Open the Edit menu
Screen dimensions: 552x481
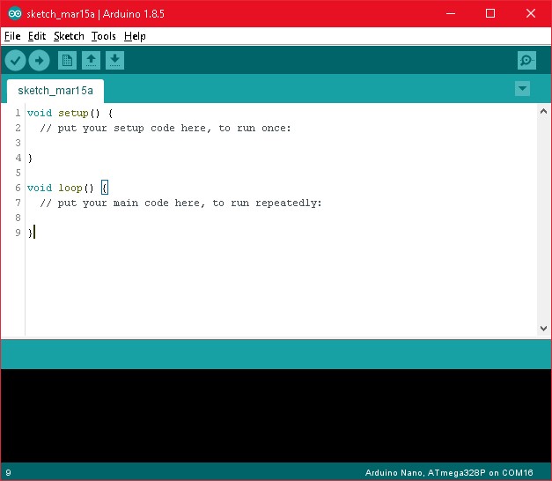pyautogui.click(x=37, y=36)
